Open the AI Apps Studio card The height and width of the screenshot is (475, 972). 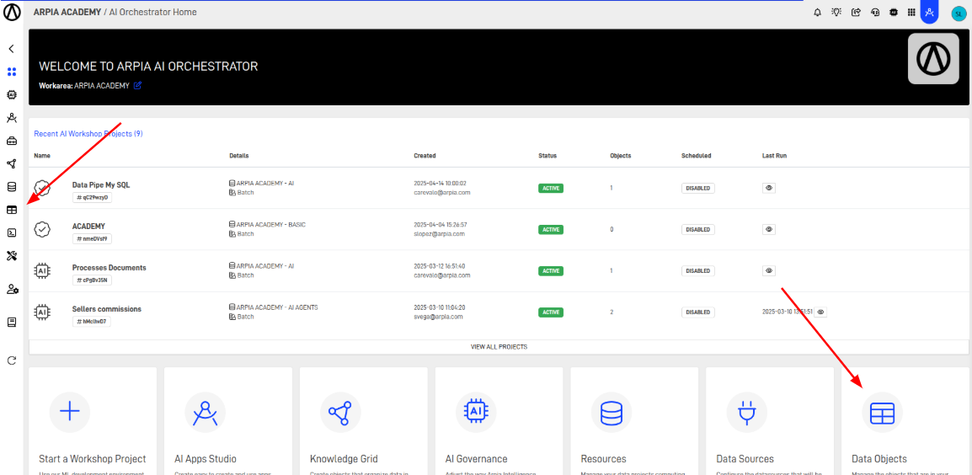coord(228,421)
